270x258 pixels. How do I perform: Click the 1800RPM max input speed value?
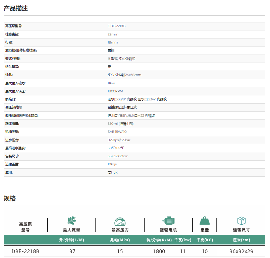coord(115,91)
